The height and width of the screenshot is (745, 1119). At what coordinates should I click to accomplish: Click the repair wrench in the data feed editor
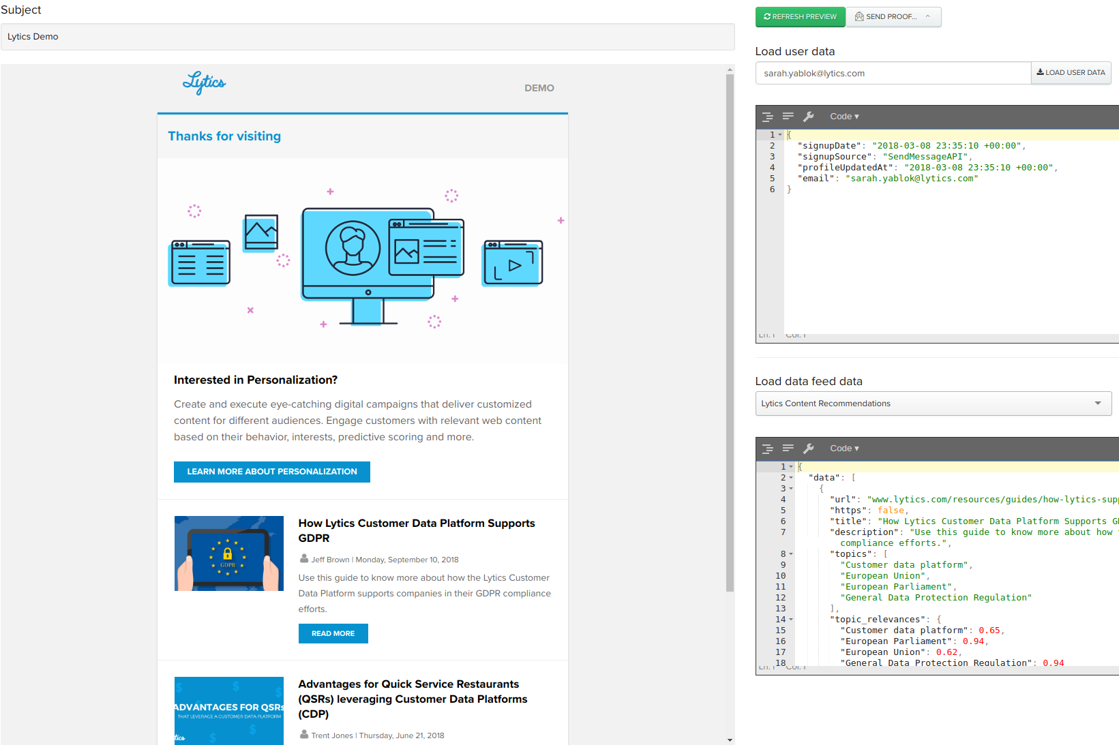click(809, 448)
